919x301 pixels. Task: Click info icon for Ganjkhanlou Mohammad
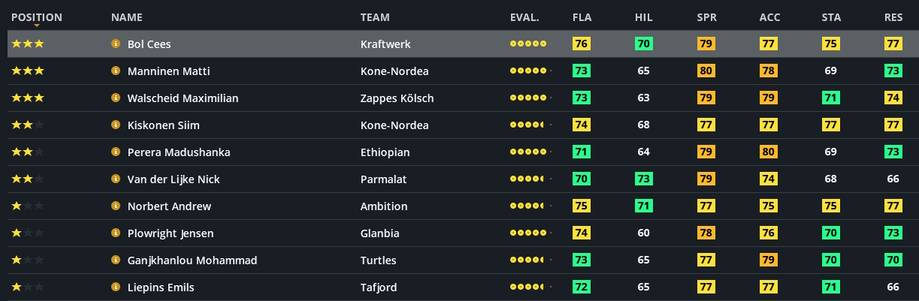pos(116,260)
